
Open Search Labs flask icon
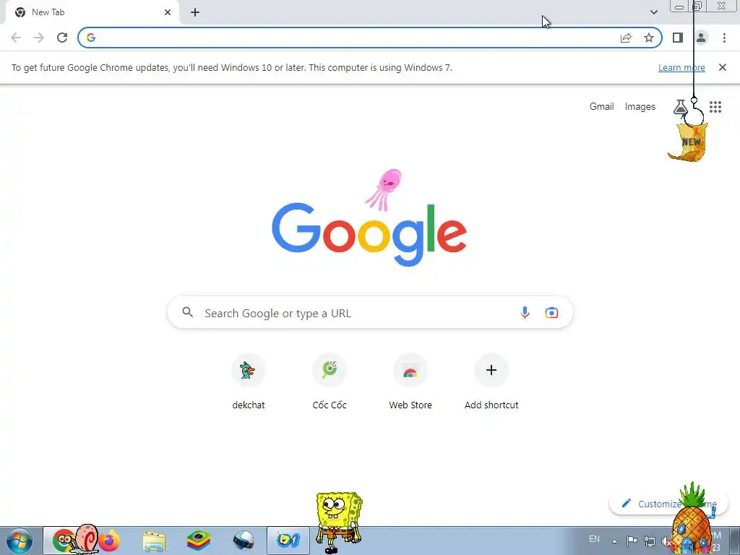pyautogui.click(x=680, y=107)
